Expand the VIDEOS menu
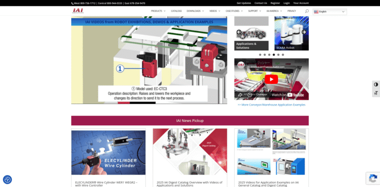This screenshot has height=187, width=380. (215, 11)
